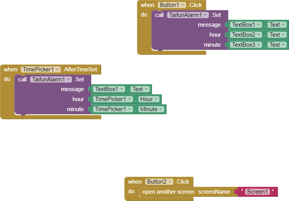Open TaifunAlarm1 dropdown in AfterTimeSet block
289x201 pixels.
(x=51, y=79)
